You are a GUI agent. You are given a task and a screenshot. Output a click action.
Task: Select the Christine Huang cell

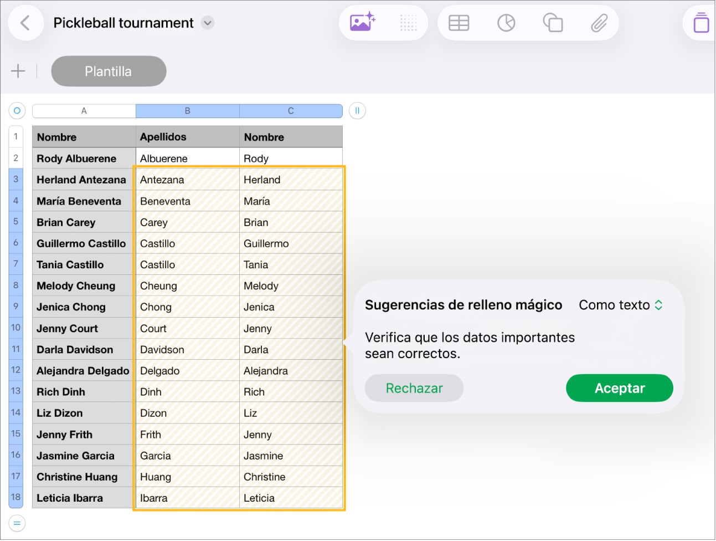pyautogui.click(x=84, y=477)
